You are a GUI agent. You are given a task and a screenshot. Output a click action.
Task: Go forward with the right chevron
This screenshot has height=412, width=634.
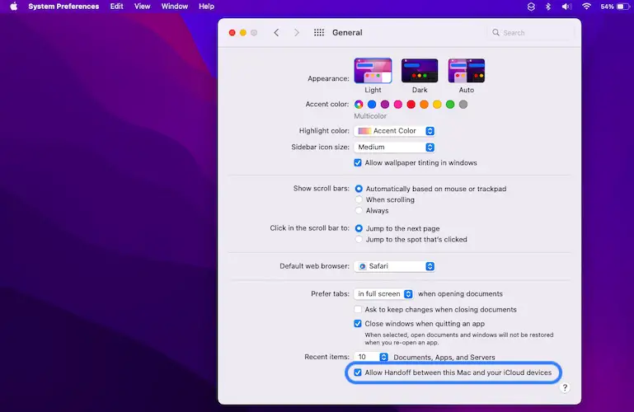coord(296,33)
